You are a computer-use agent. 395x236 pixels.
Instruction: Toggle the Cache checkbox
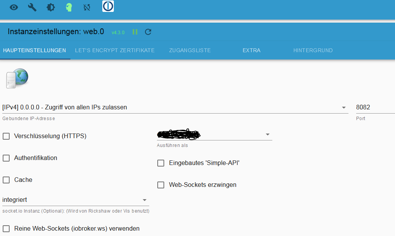click(6, 180)
